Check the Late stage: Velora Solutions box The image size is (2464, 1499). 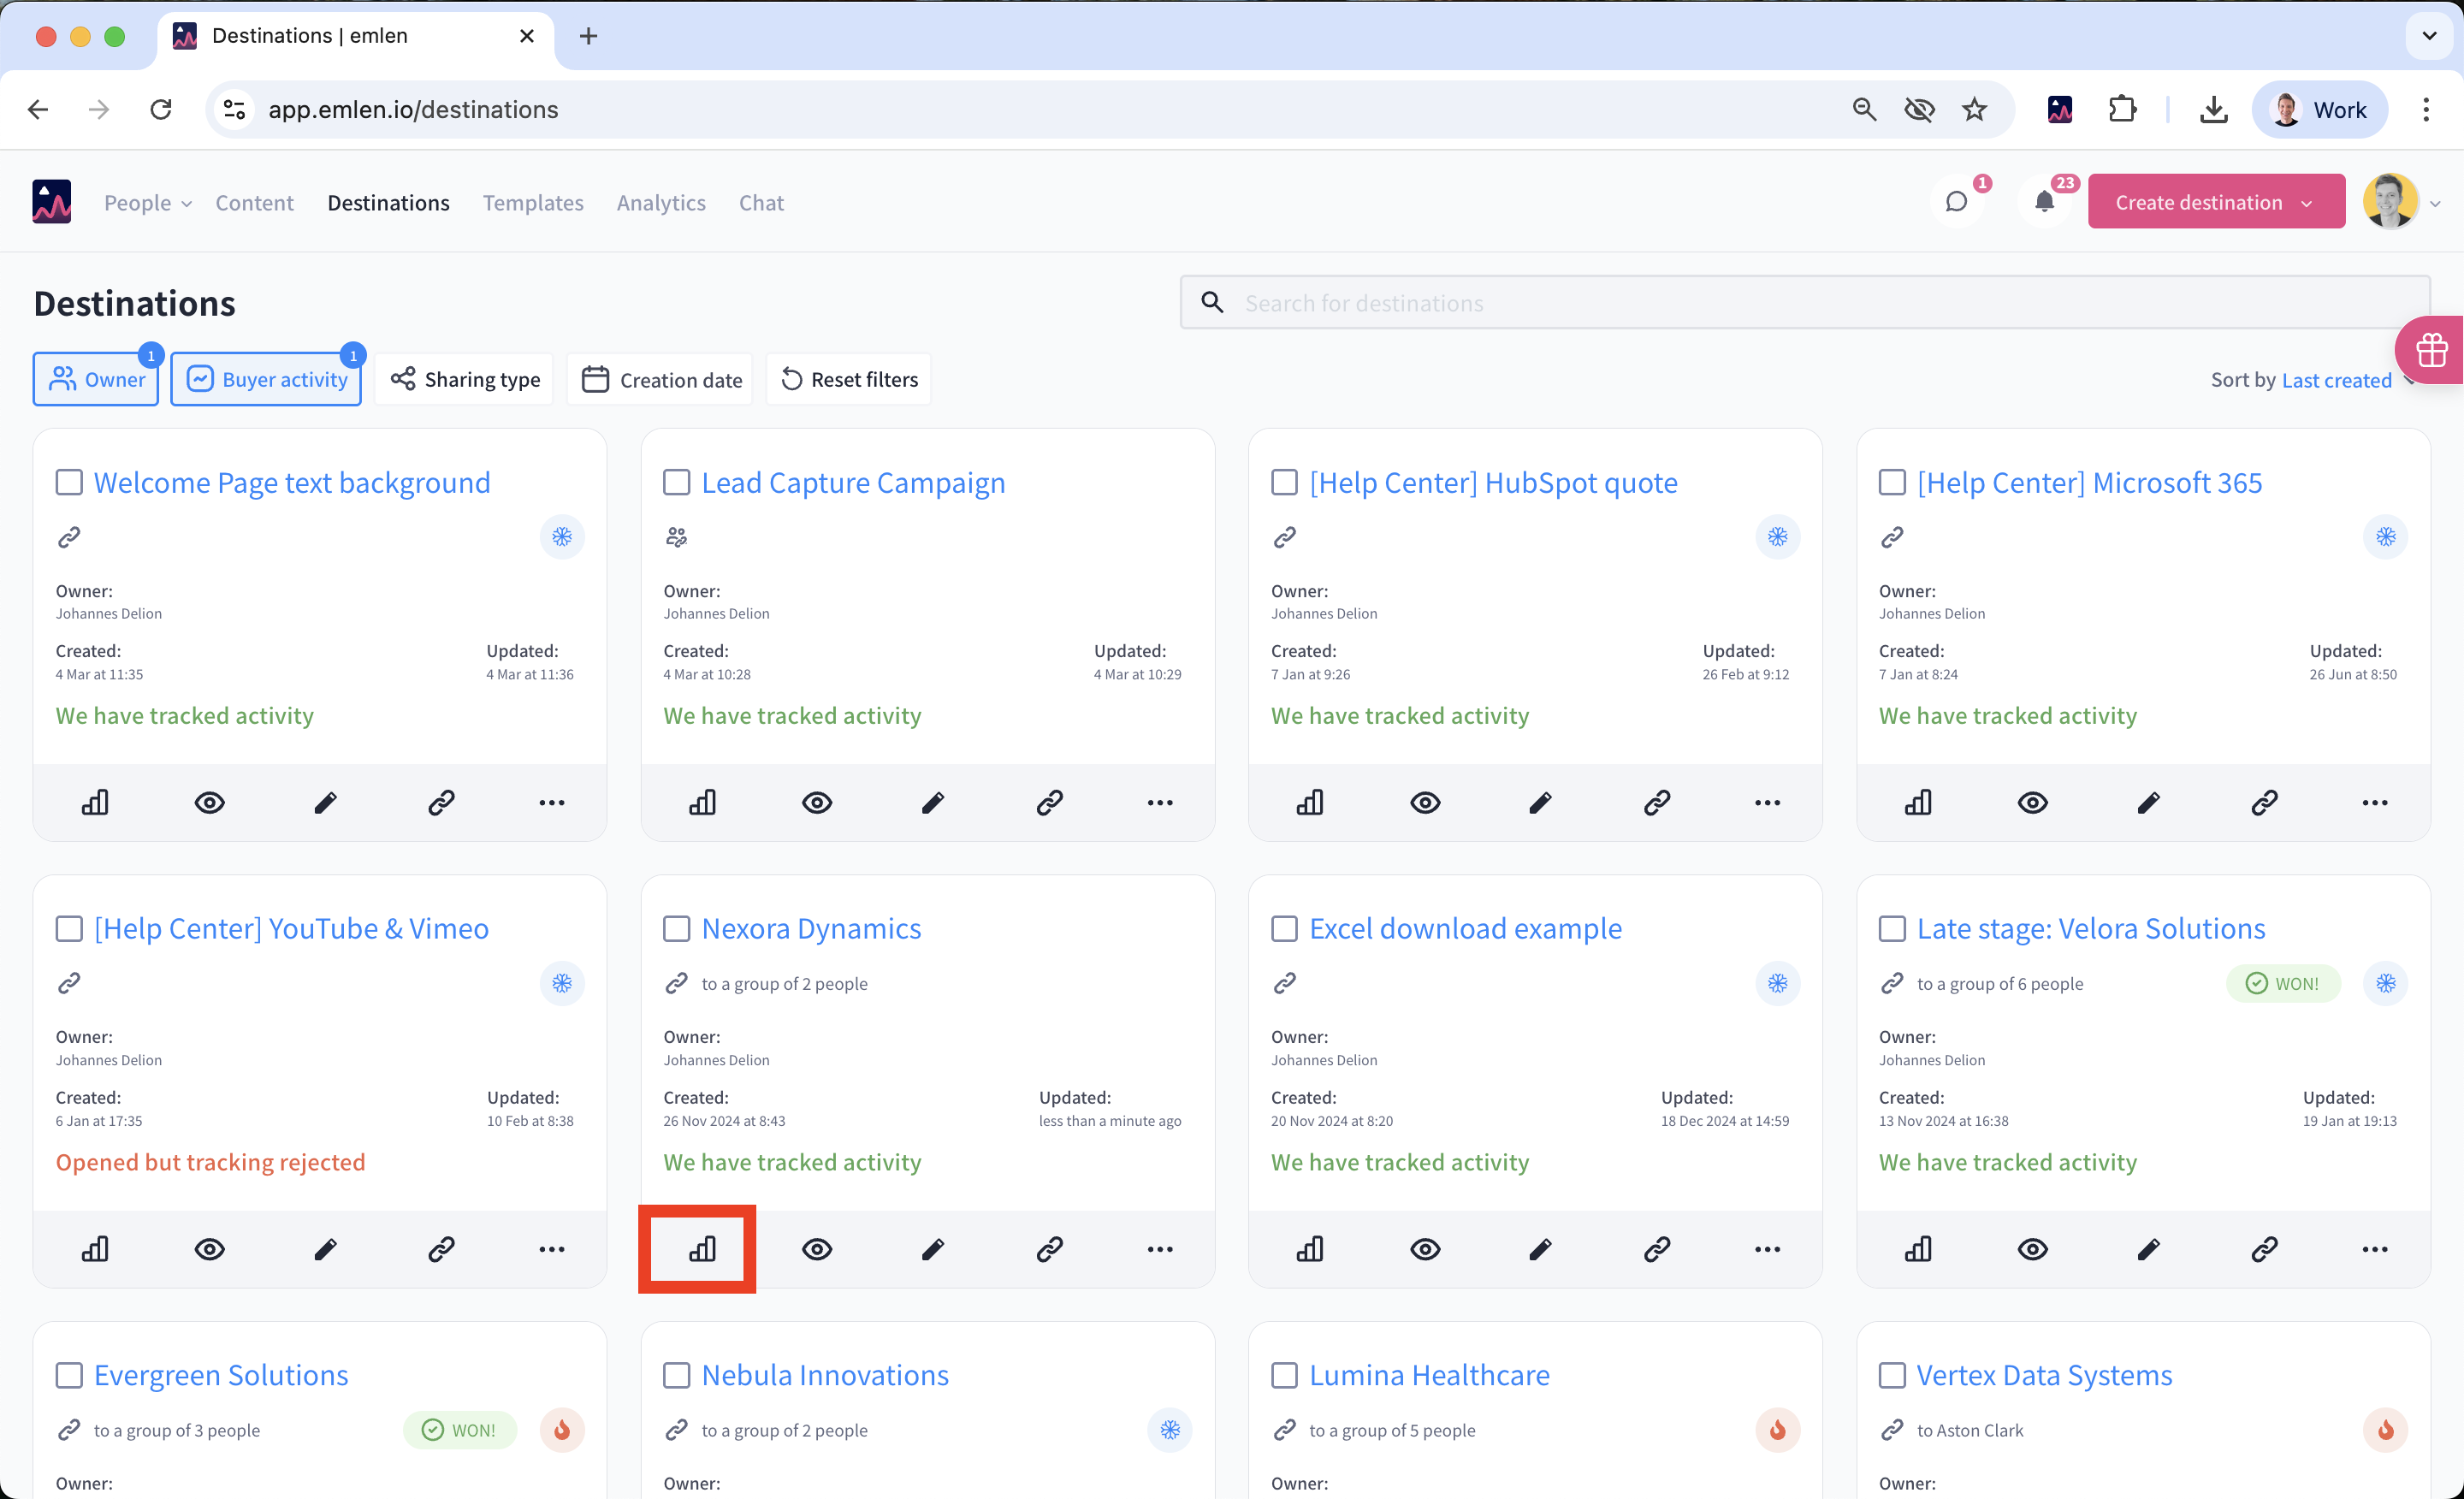click(x=1892, y=928)
